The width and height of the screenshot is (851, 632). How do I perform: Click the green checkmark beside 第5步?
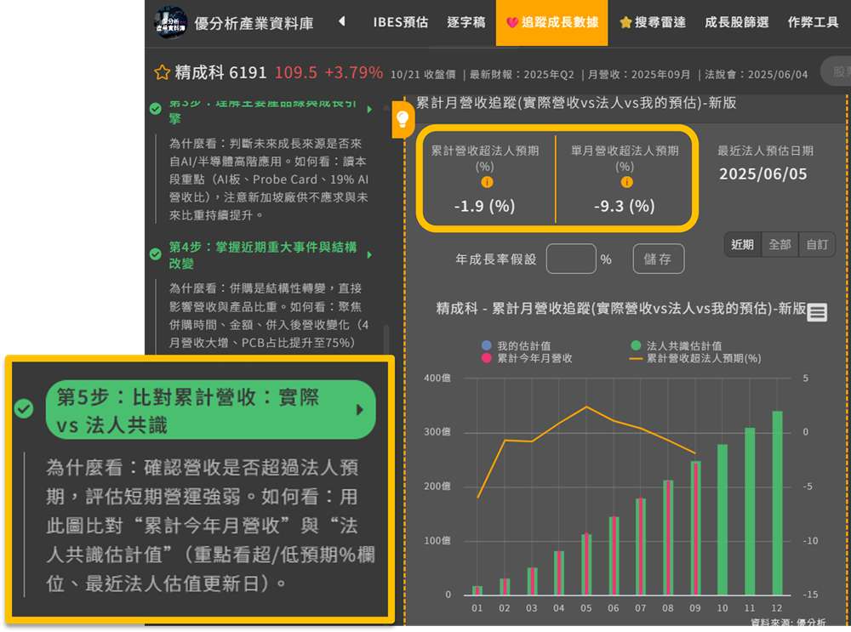click(24, 409)
